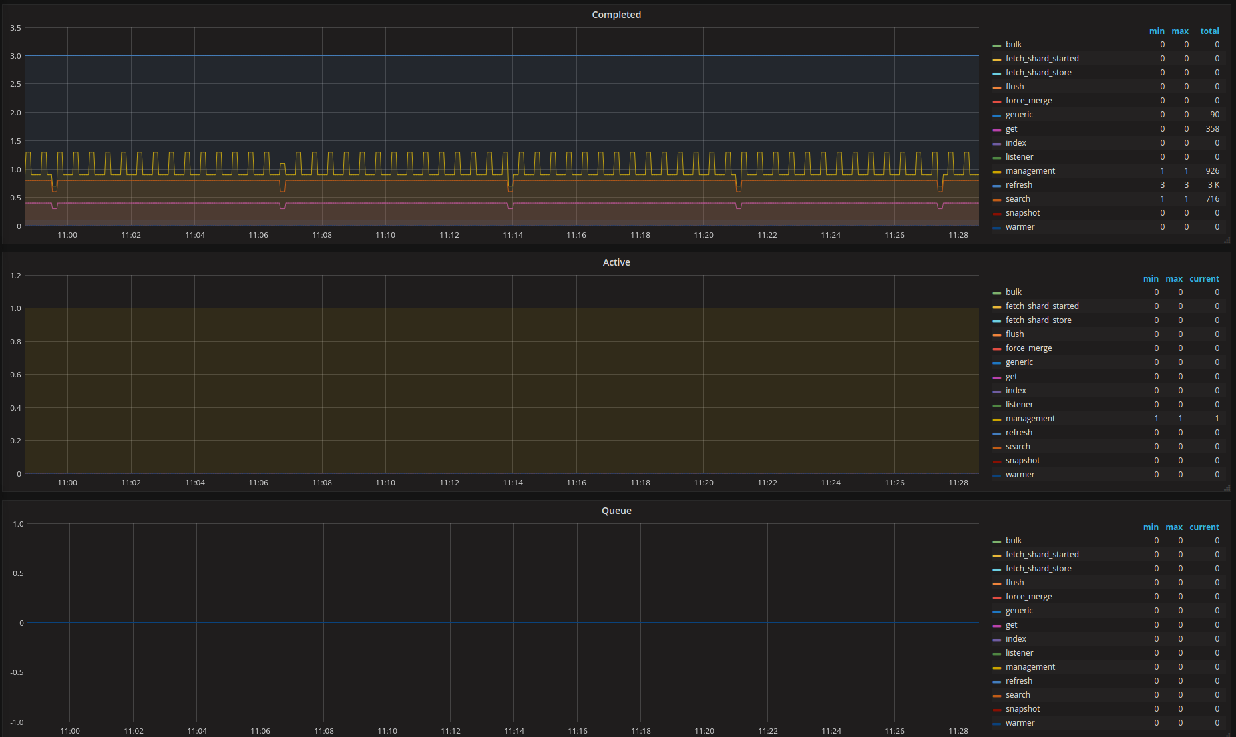Toggle management series in Completed legend
The width and height of the screenshot is (1236, 737).
pyautogui.click(x=1030, y=171)
